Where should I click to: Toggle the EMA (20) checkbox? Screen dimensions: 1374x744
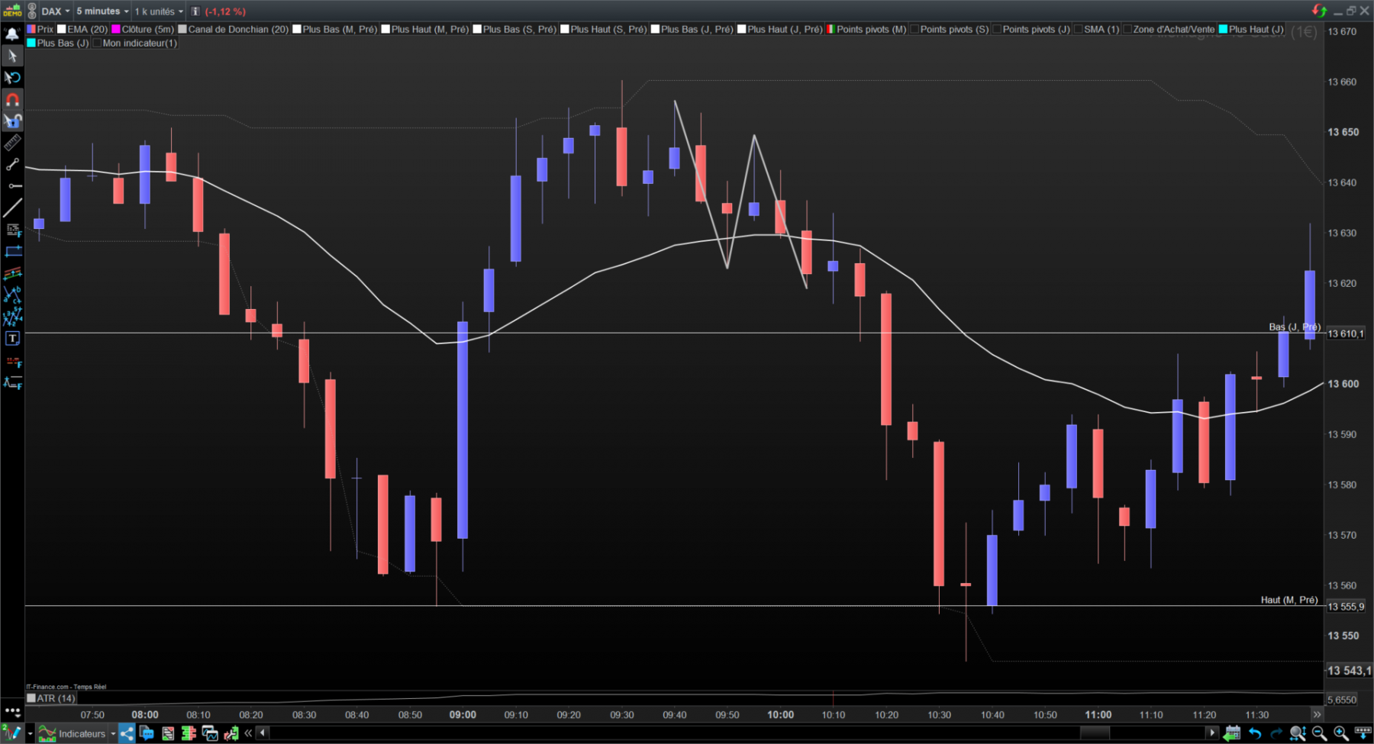click(x=62, y=29)
